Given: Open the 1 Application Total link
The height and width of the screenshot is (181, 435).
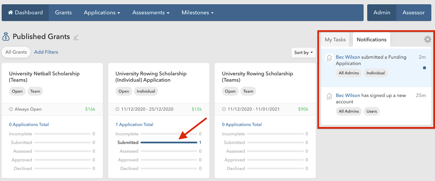Looking at the screenshot, I should (x=134, y=125).
